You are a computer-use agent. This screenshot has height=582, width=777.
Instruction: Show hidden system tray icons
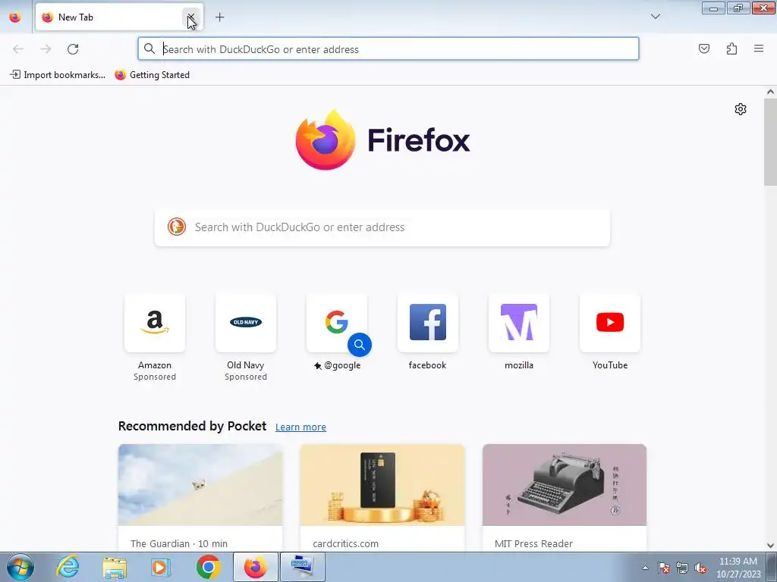pos(645,568)
